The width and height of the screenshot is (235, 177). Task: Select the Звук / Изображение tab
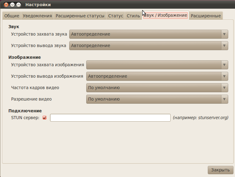pos(165,15)
